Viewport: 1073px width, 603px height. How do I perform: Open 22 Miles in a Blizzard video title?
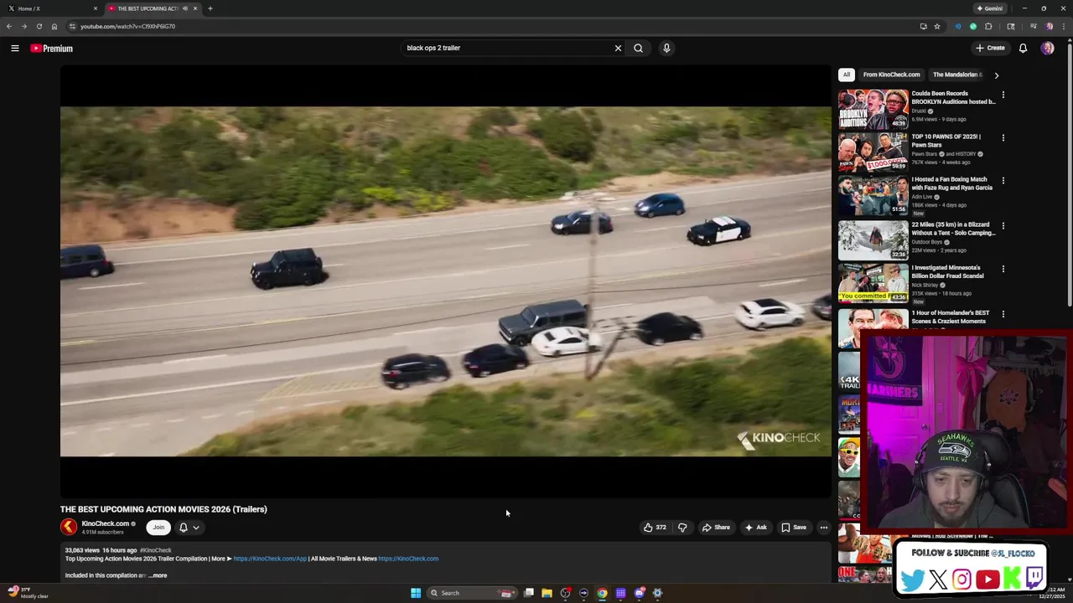point(953,229)
